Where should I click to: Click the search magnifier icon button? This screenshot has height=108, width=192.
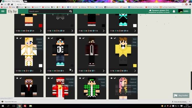pos(70,11)
